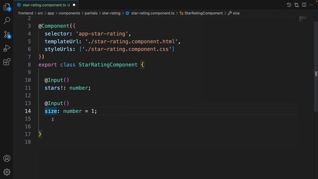Click the components breadcrumb

tap(70, 13)
